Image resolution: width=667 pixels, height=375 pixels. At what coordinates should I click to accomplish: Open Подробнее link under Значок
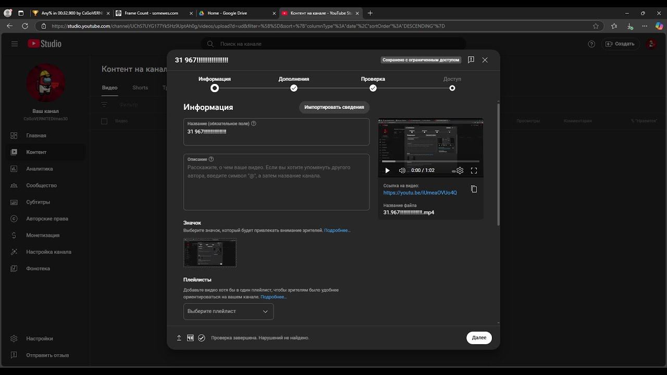coord(337,230)
